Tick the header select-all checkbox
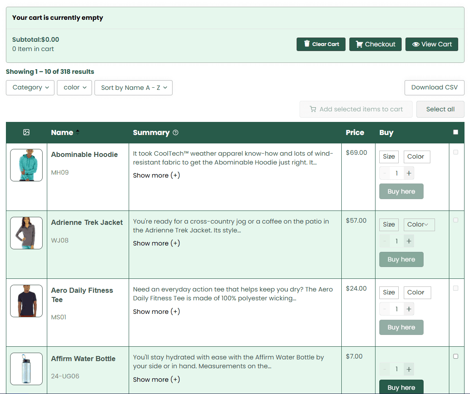Image resolution: width=470 pixels, height=394 pixels. 456,132
